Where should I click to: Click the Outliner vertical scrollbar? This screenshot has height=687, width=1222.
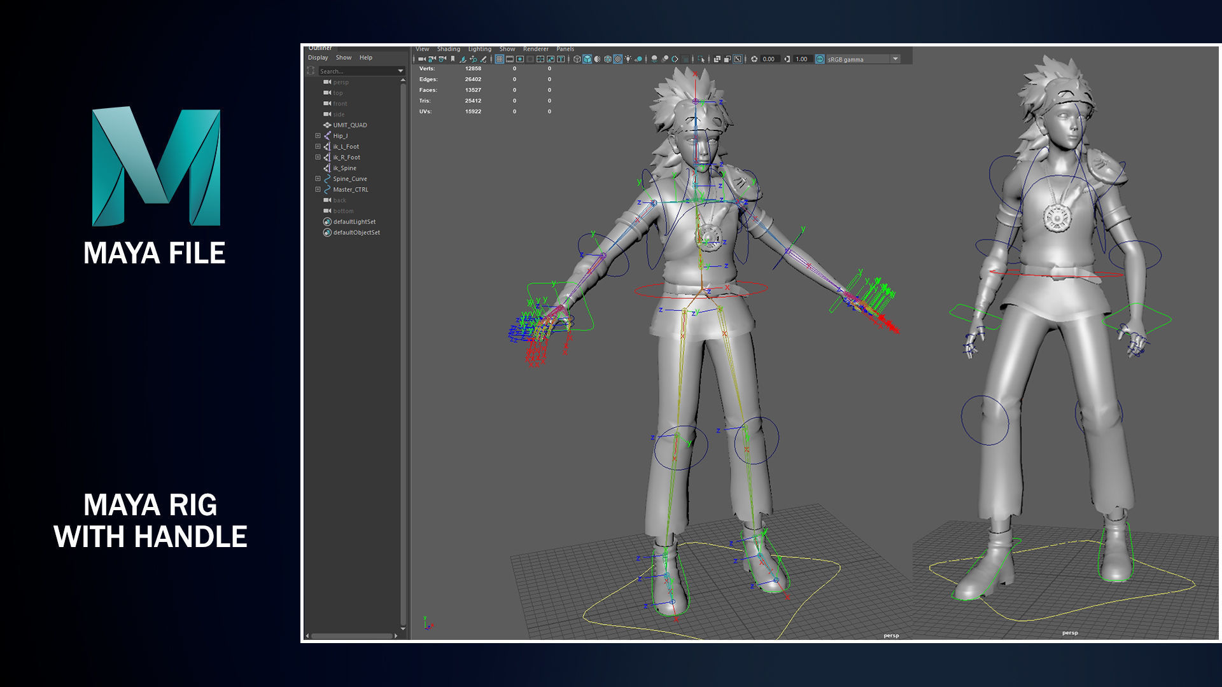point(402,353)
